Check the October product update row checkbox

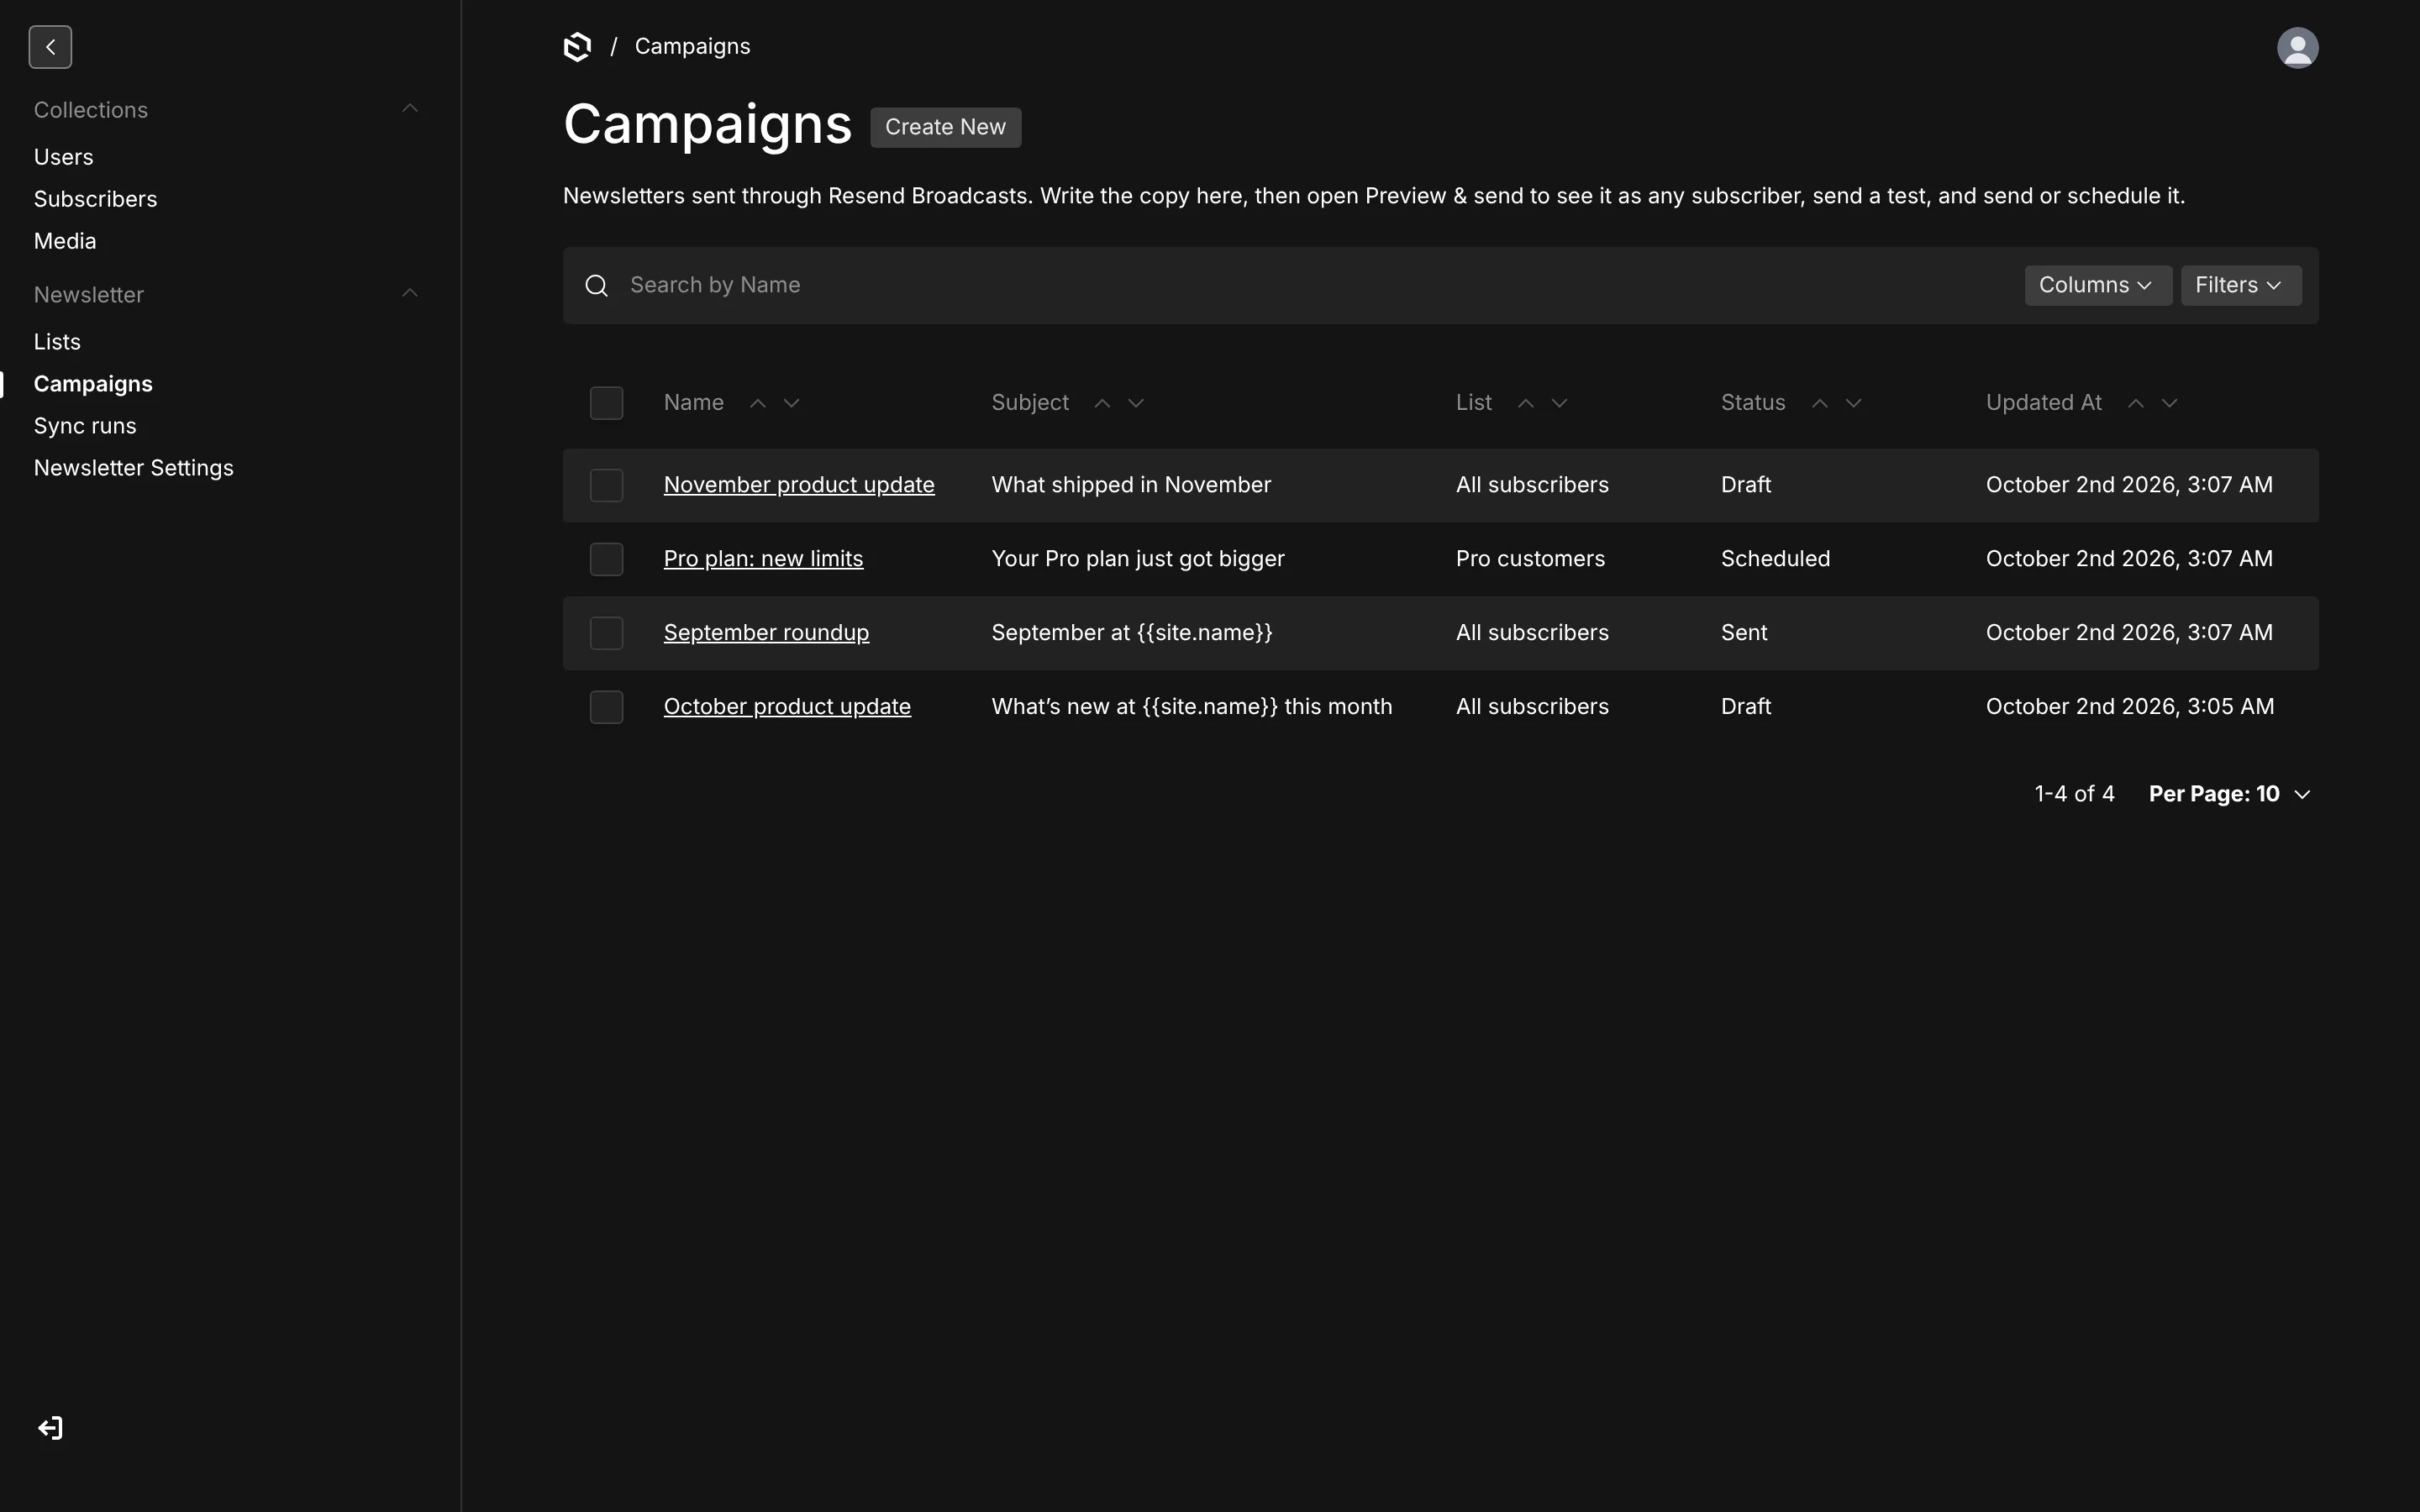pyautogui.click(x=607, y=707)
